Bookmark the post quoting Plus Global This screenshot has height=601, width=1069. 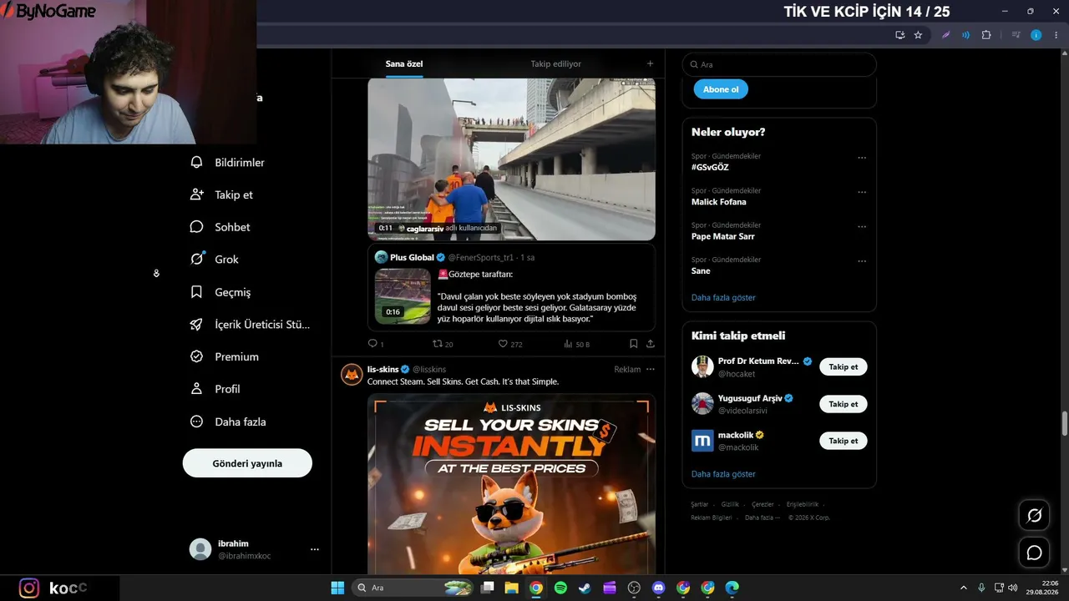(x=633, y=344)
